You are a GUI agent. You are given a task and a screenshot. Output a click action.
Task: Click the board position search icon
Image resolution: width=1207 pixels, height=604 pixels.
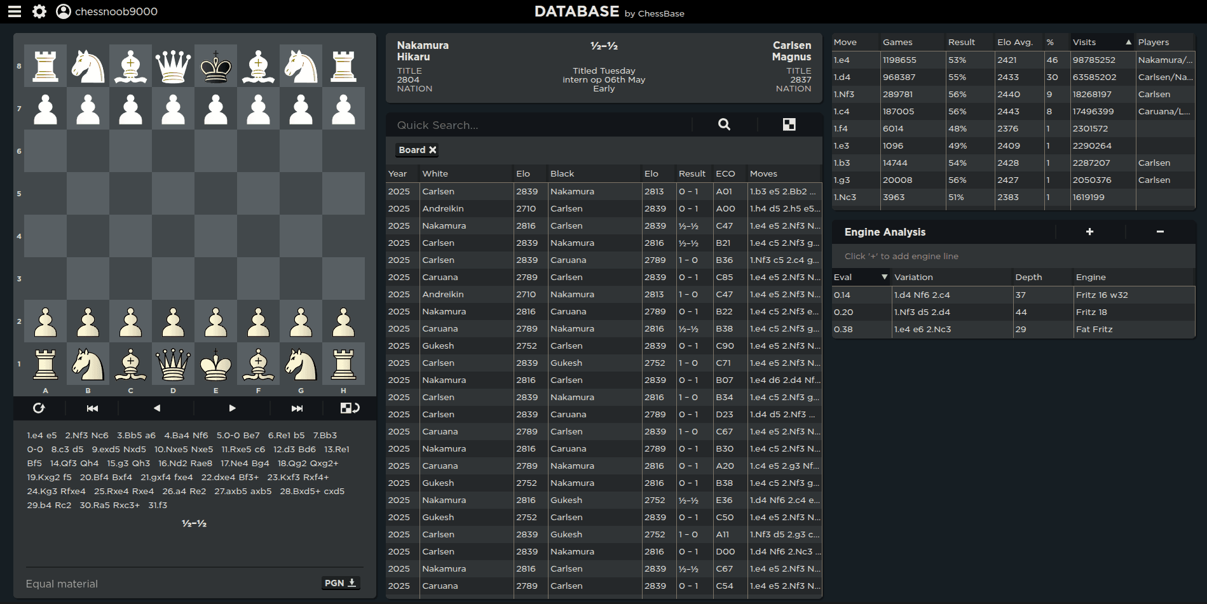[x=790, y=124]
